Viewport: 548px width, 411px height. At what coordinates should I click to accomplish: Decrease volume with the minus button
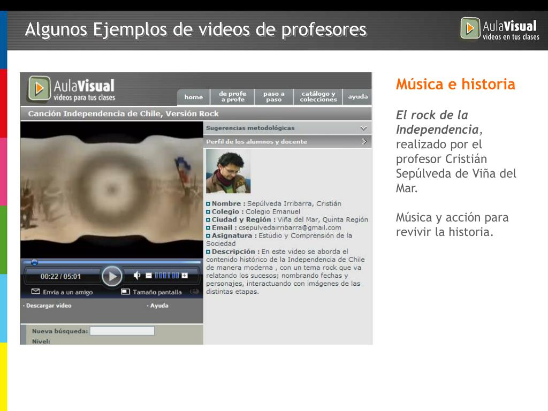coord(149,276)
